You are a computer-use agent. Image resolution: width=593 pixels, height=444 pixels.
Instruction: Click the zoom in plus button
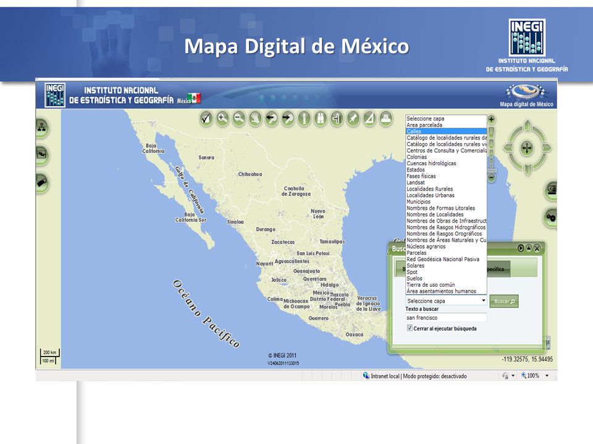[x=491, y=120]
